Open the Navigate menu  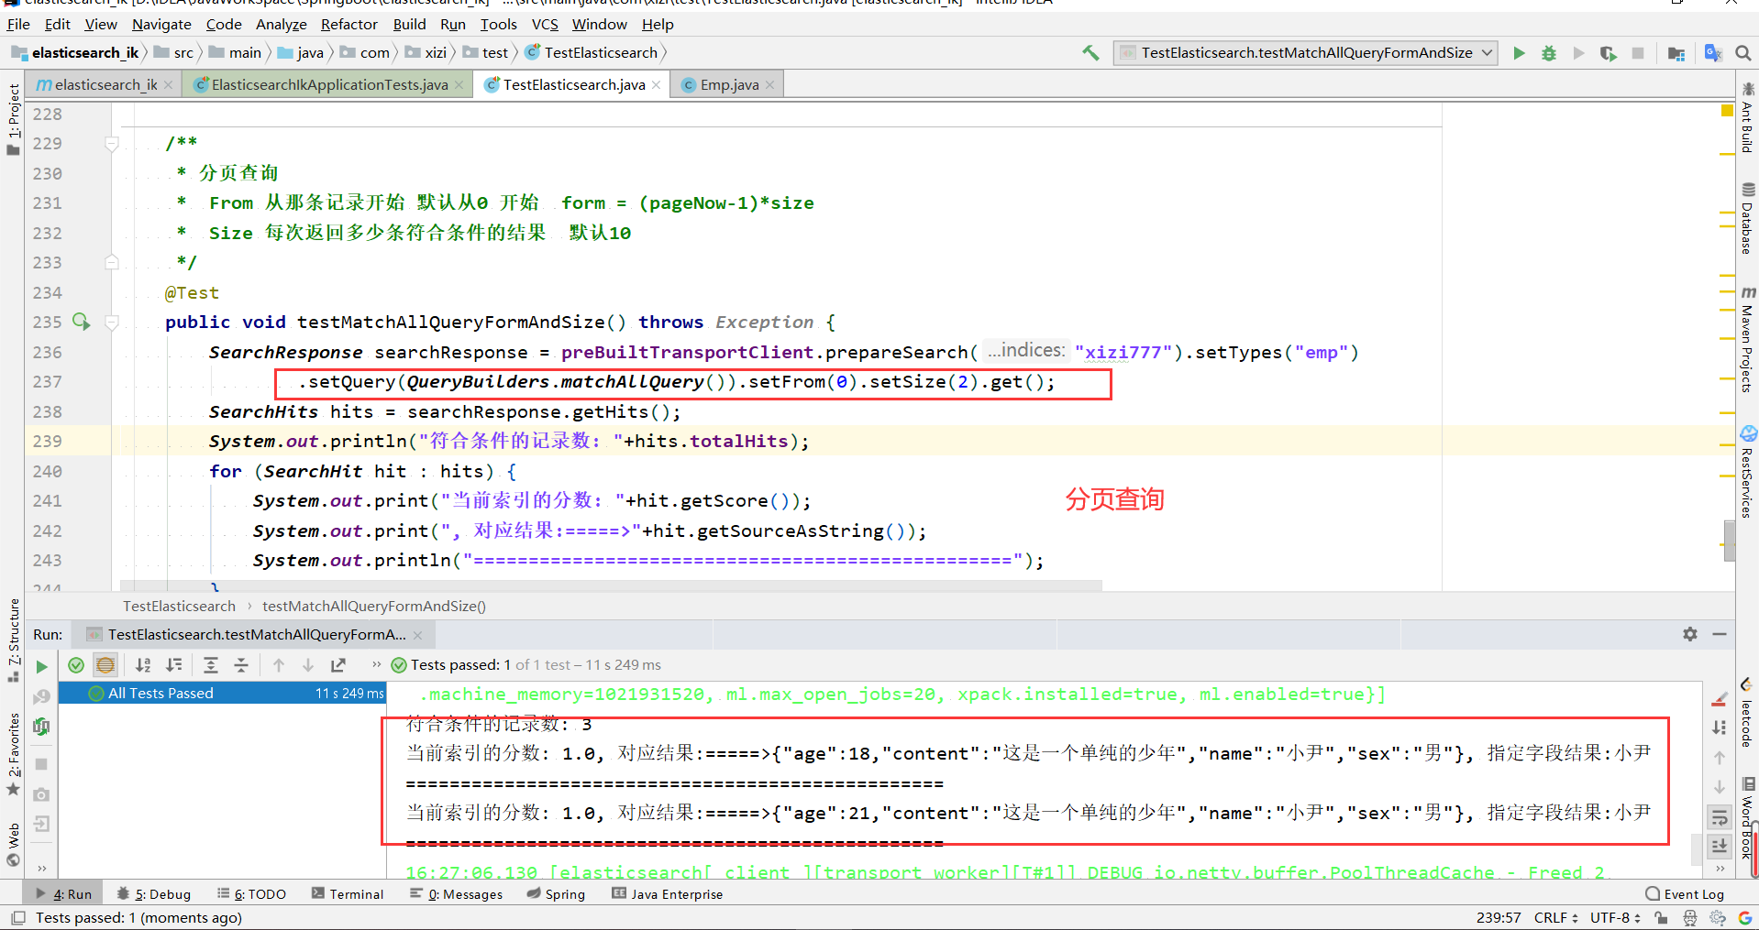tap(161, 24)
